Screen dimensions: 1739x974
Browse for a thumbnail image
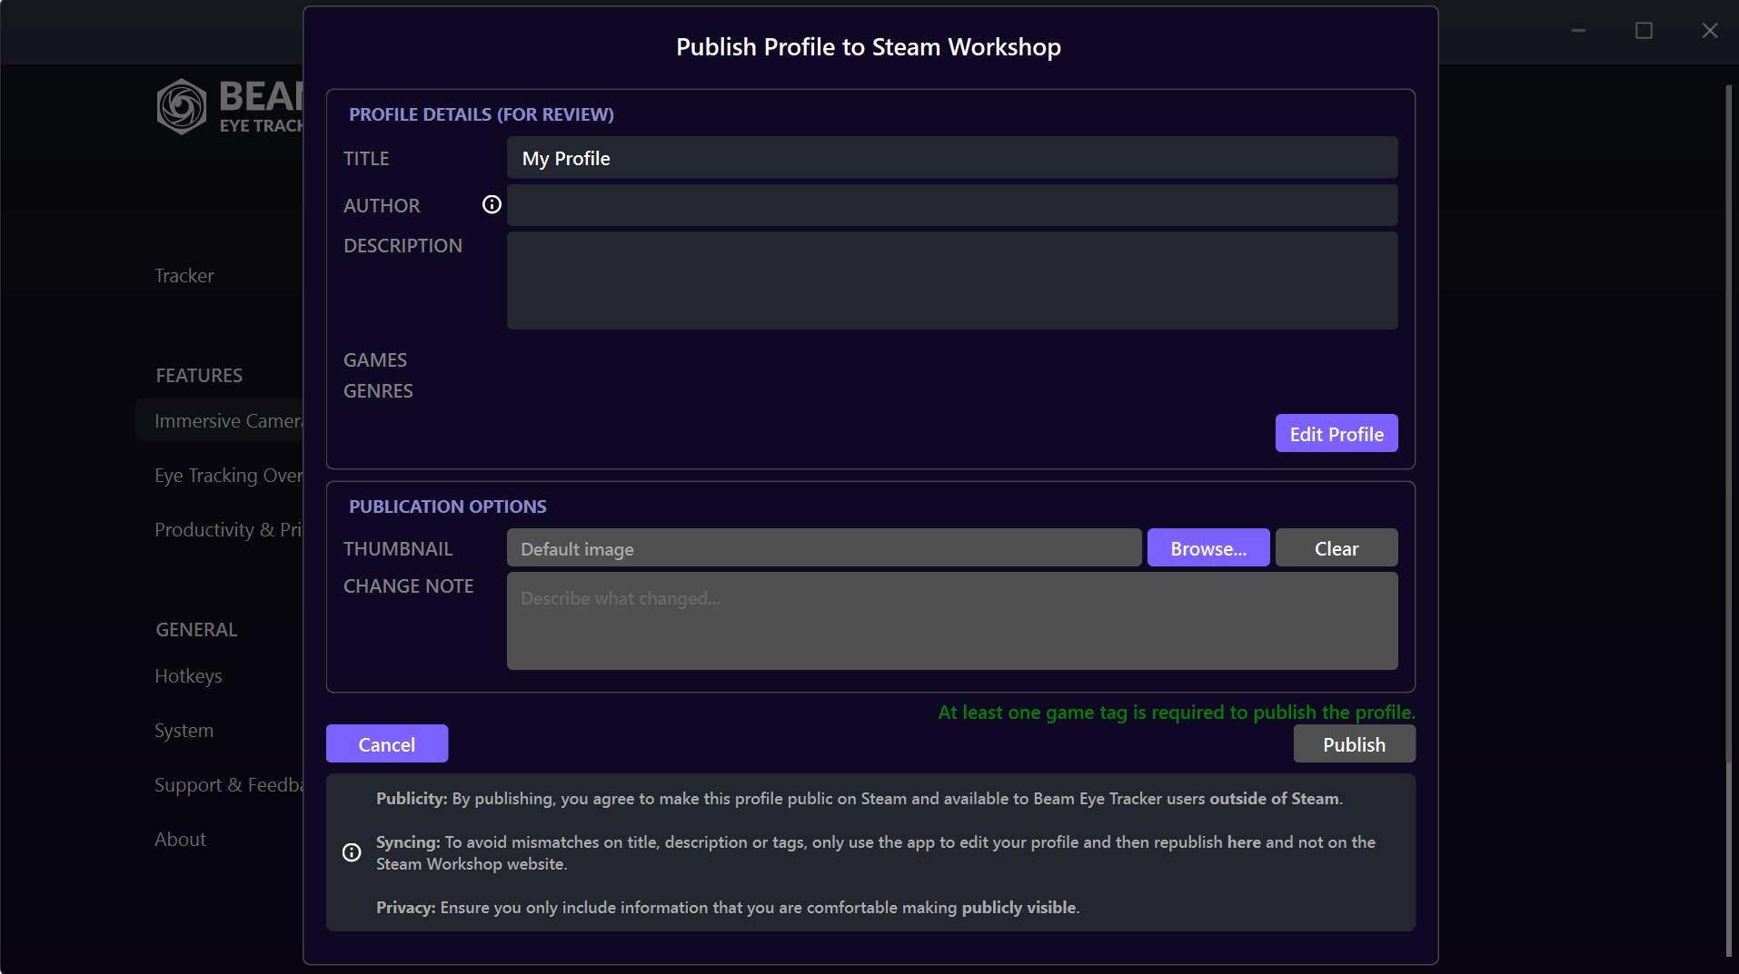click(x=1208, y=548)
